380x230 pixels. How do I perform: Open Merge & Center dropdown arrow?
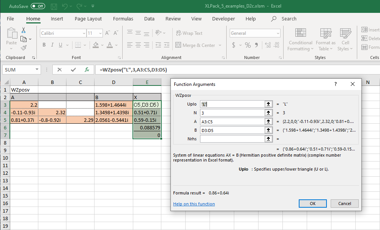[x=220, y=45]
